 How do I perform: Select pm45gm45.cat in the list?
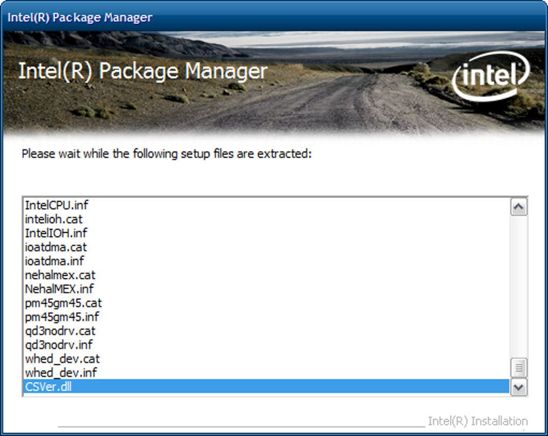[x=63, y=303]
